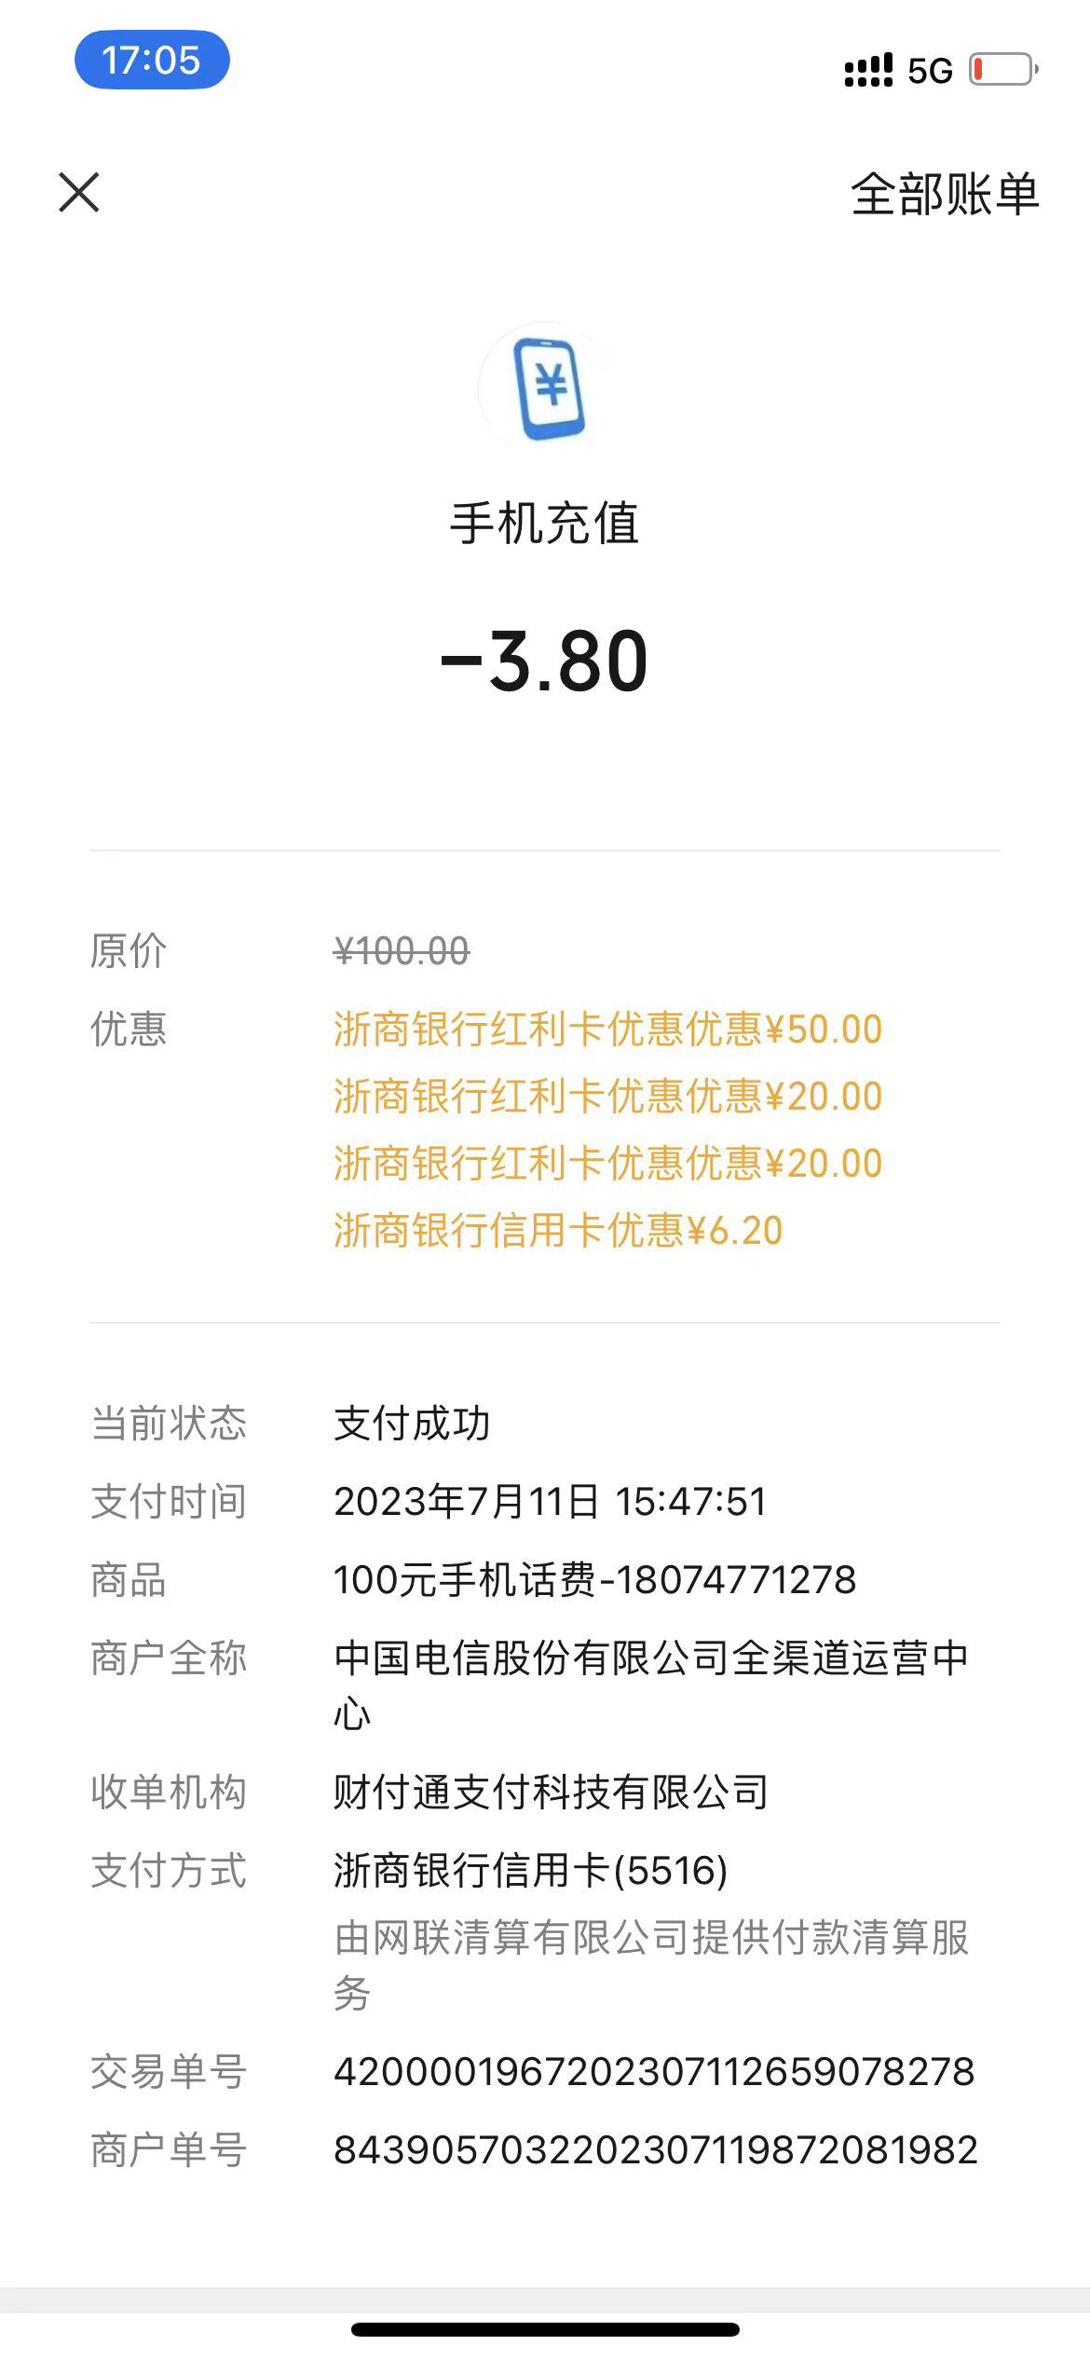Viewport: 1090px width, 2359px height.
Task: Tap the 财付通支付科技有限公司 acquirer name
Action: point(551,1793)
